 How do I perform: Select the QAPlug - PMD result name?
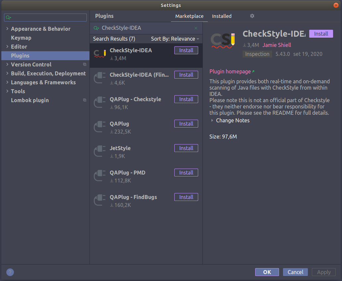(x=127, y=173)
